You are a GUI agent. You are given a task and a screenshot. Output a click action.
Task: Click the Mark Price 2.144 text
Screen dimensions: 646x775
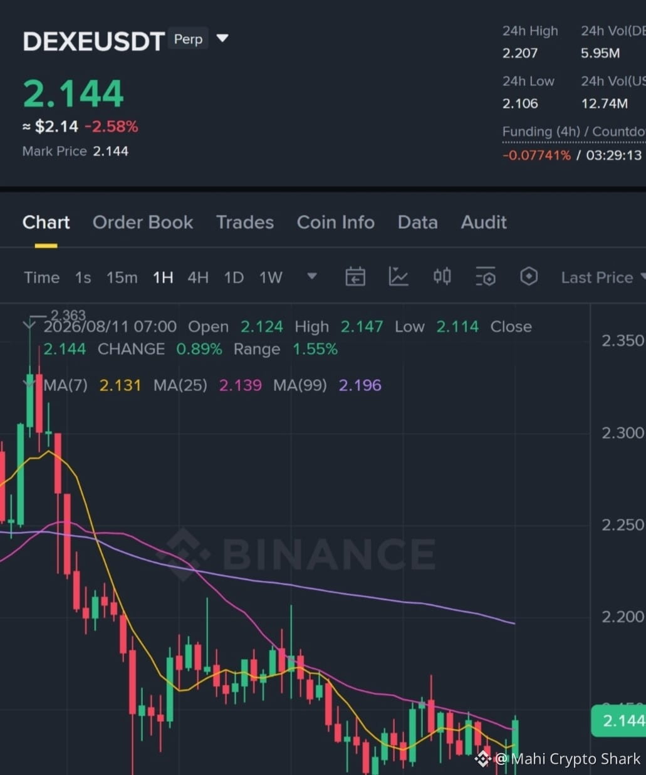(x=75, y=151)
